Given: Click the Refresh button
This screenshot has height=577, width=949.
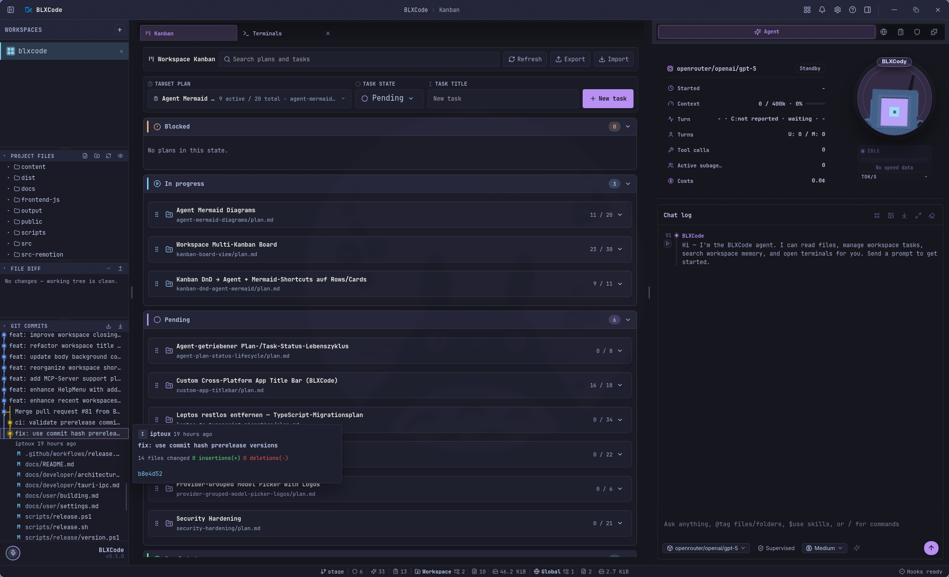Looking at the screenshot, I should tap(525, 59).
